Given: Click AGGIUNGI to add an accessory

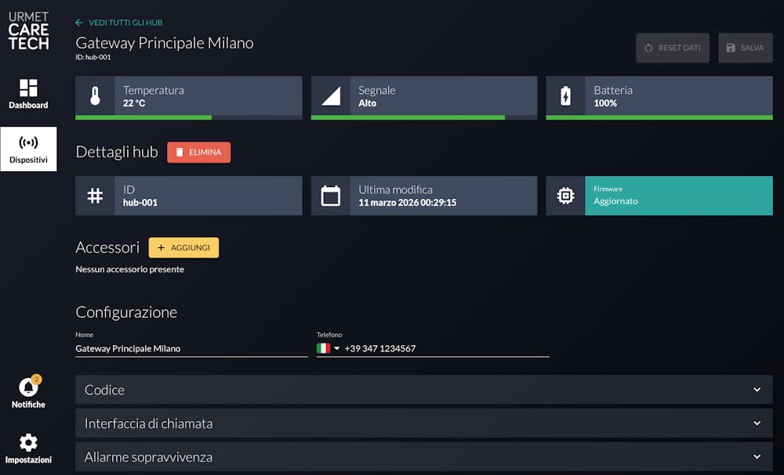Looking at the screenshot, I should point(183,246).
